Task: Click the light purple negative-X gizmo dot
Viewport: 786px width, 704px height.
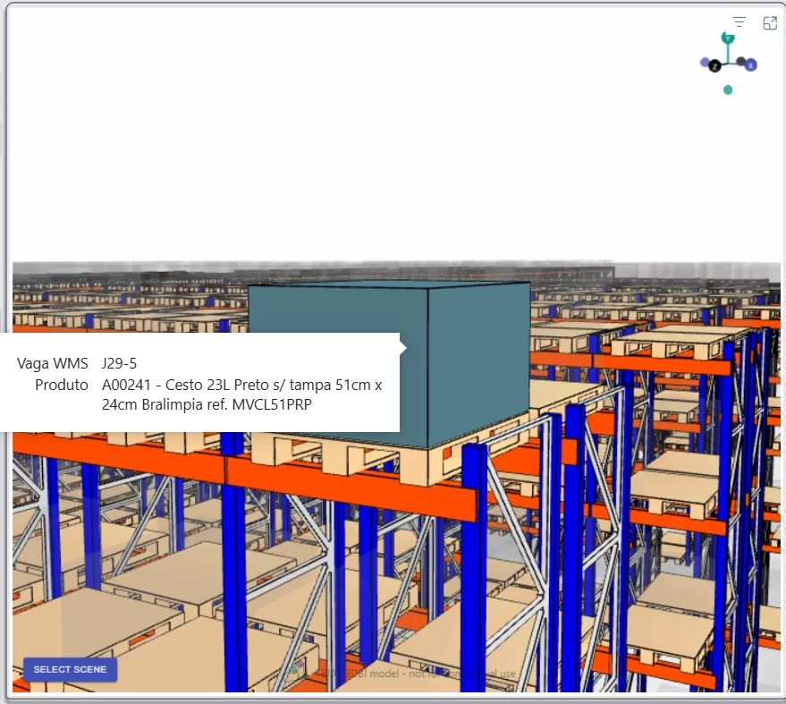Action: tap(705, 63)
